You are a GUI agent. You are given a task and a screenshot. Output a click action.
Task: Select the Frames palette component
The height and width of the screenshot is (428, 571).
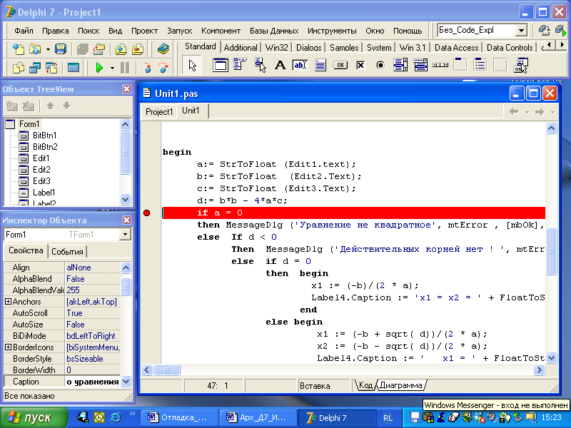pos(221,66)
